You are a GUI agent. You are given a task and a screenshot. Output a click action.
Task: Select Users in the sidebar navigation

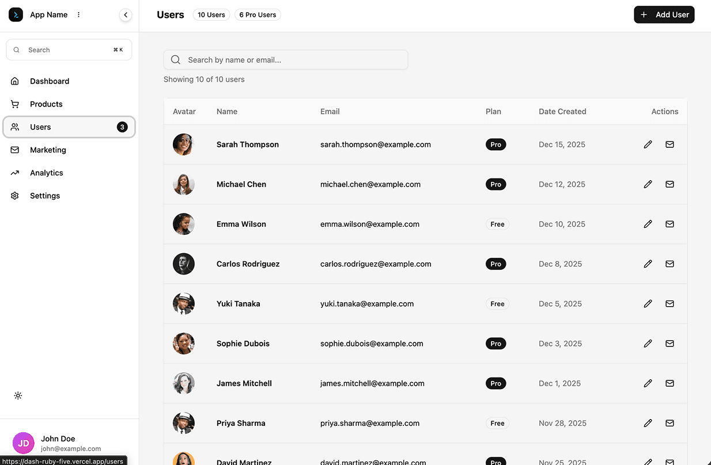tap(40, 127)
